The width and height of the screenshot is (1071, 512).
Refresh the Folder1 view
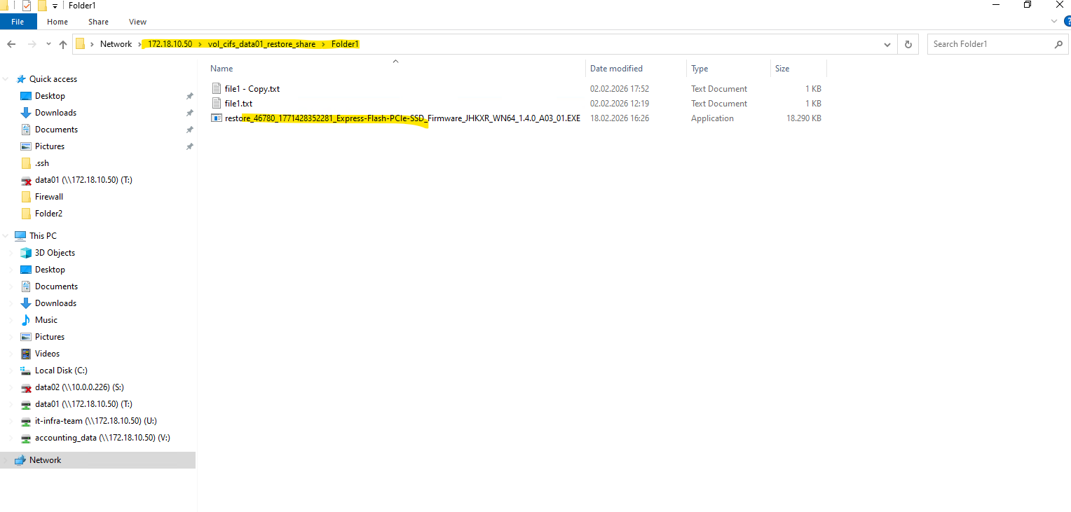point(908,44)
